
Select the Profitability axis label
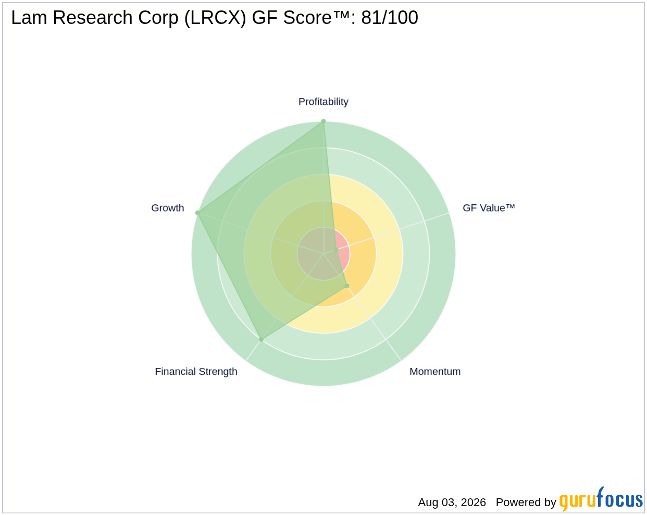(x=323, y=102)
